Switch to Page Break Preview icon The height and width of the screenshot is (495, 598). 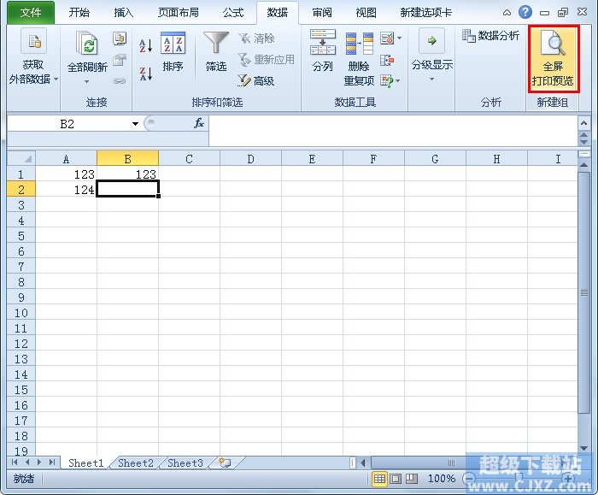pyautogui.click(x=412, y=479)
